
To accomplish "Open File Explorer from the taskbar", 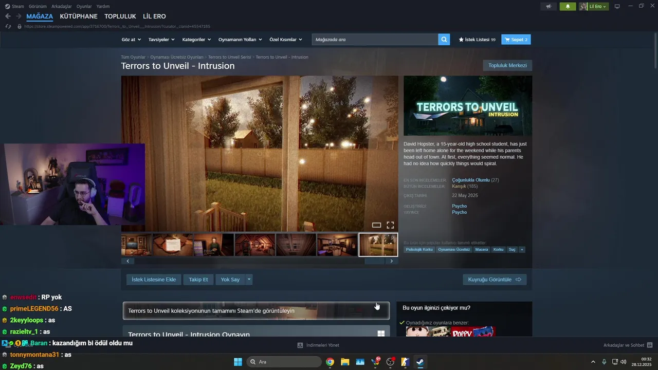I will (345, 362).
